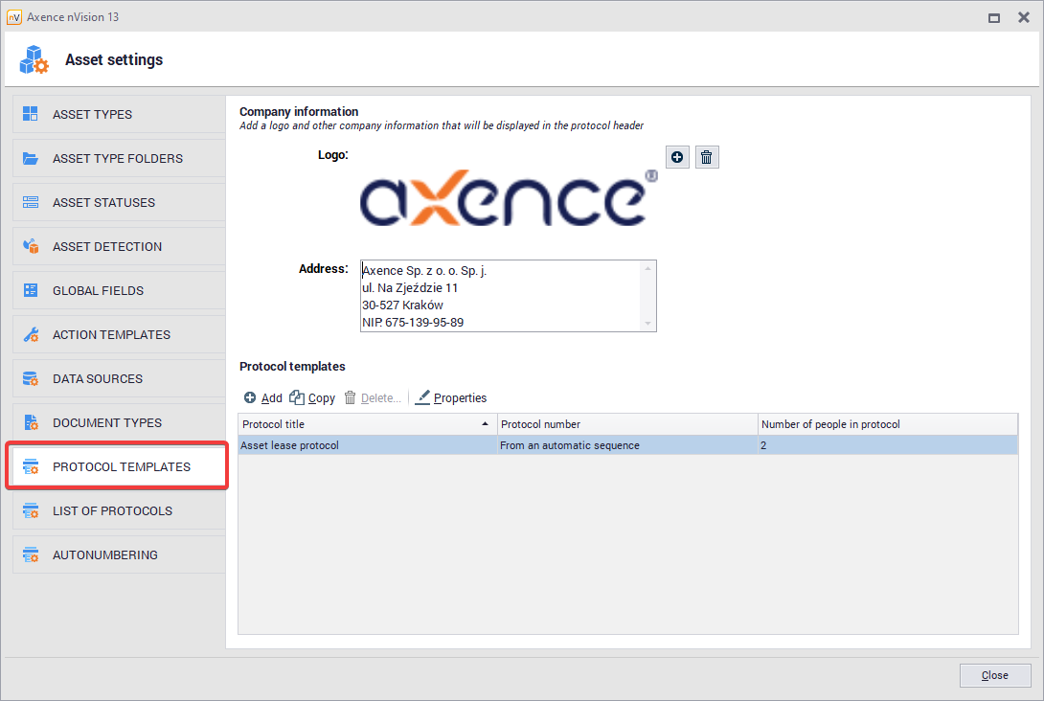Add a new protocol template

[x=263, y=398]
